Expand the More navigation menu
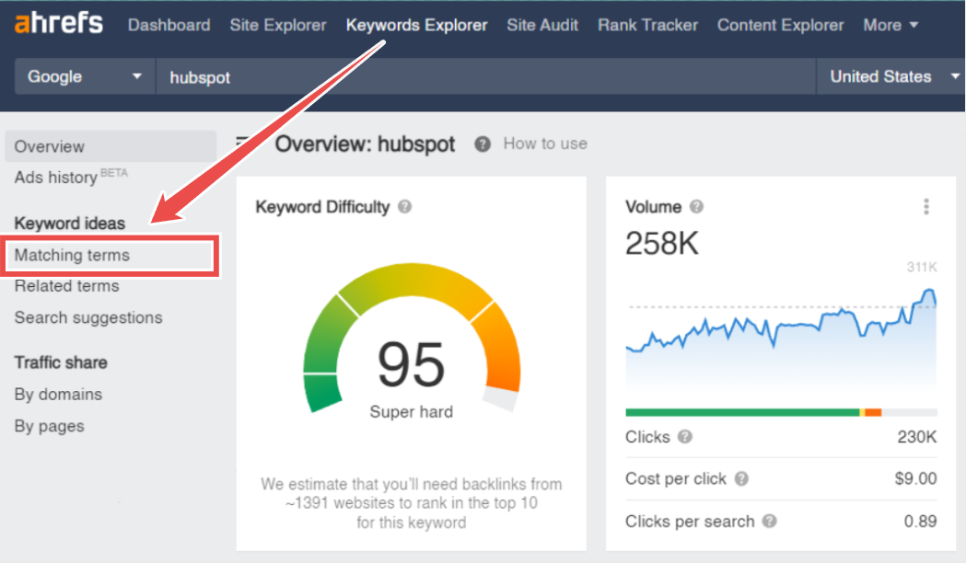 890,25
